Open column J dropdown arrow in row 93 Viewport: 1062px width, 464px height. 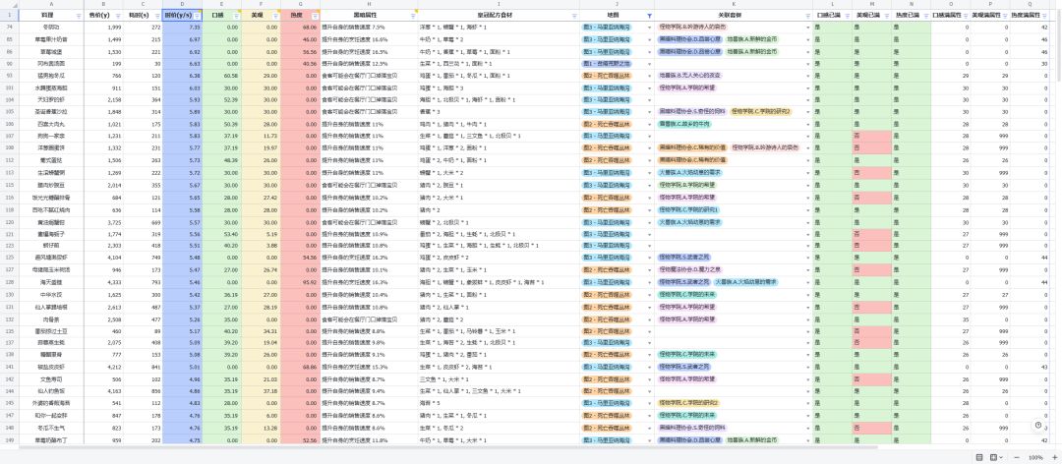click(x=650, y=75)
